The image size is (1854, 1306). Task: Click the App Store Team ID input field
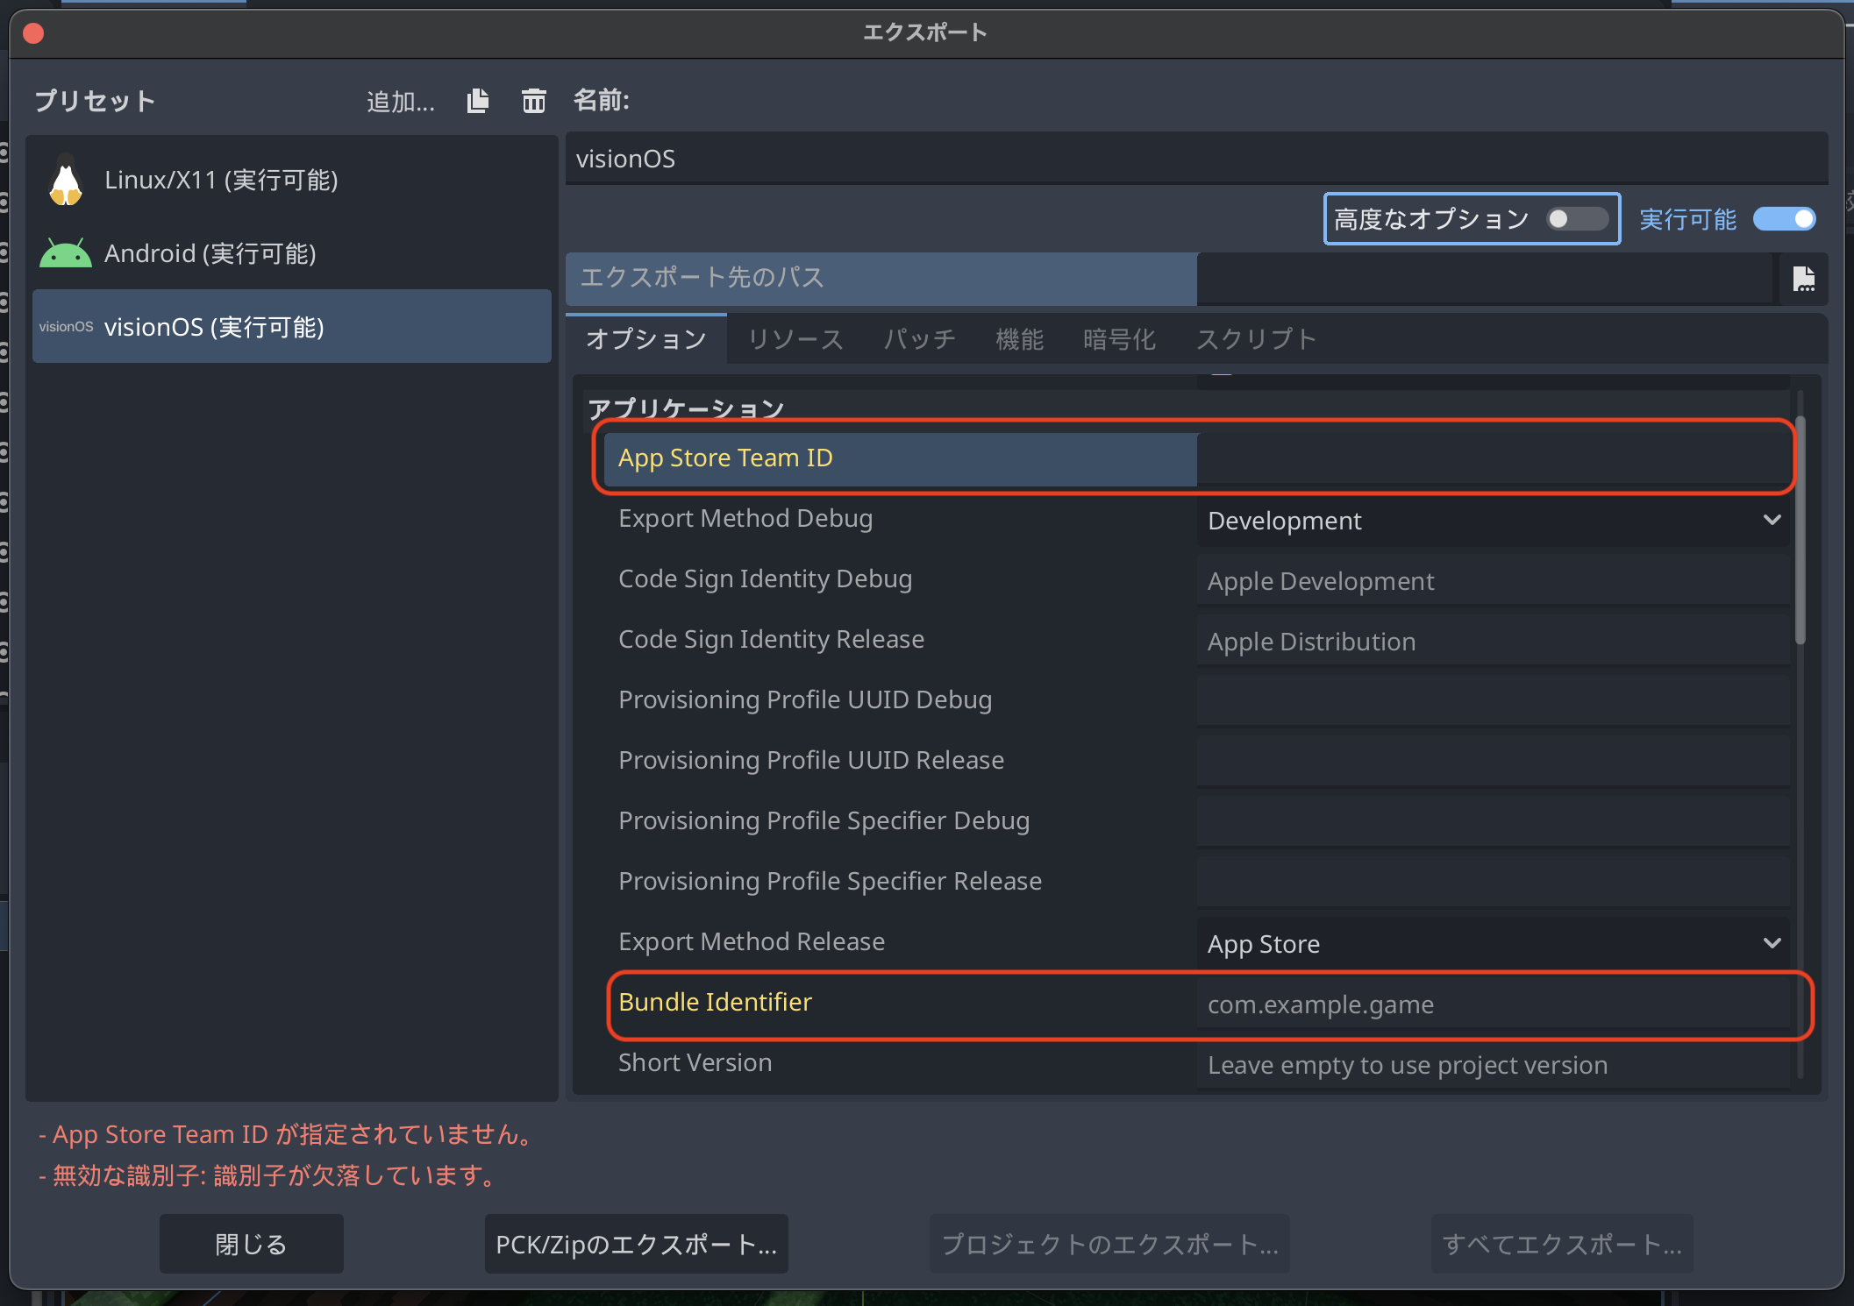click(x=1493, y=458)
